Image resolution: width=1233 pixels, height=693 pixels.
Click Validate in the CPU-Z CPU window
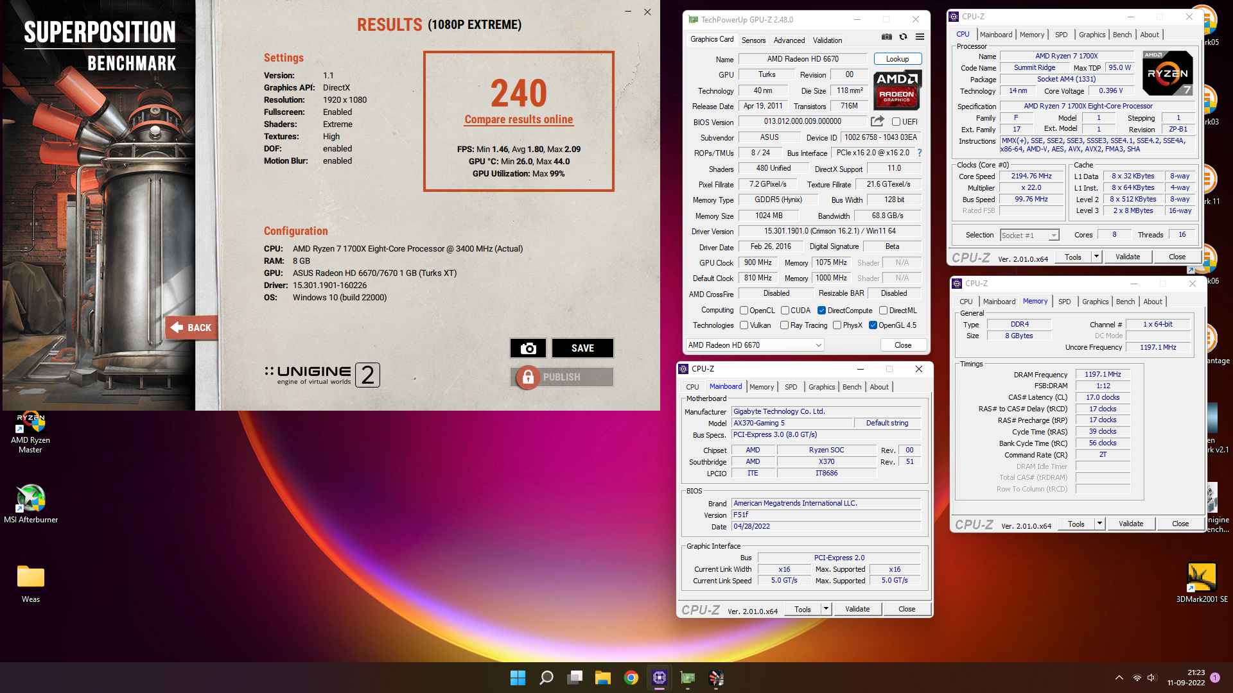1127,257
